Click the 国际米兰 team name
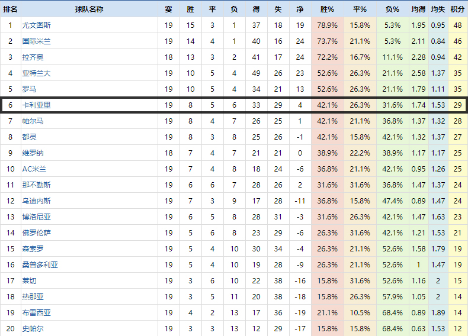Image resolution: width=468 pixels, height=336 pixels. 36,41
